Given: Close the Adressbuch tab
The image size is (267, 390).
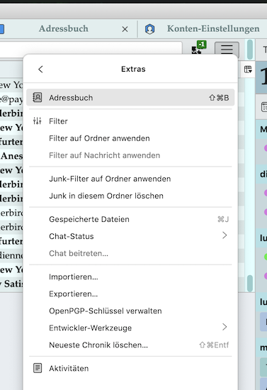Looking at the screenshot, I should pyautogui.click(x=125, y=29).
